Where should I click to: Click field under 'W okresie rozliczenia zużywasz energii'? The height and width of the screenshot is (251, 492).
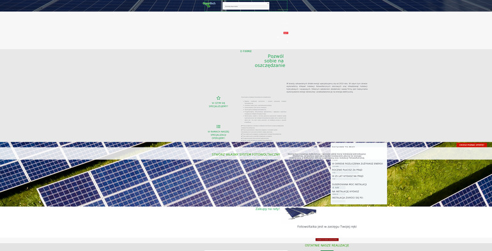pos(346,166)
